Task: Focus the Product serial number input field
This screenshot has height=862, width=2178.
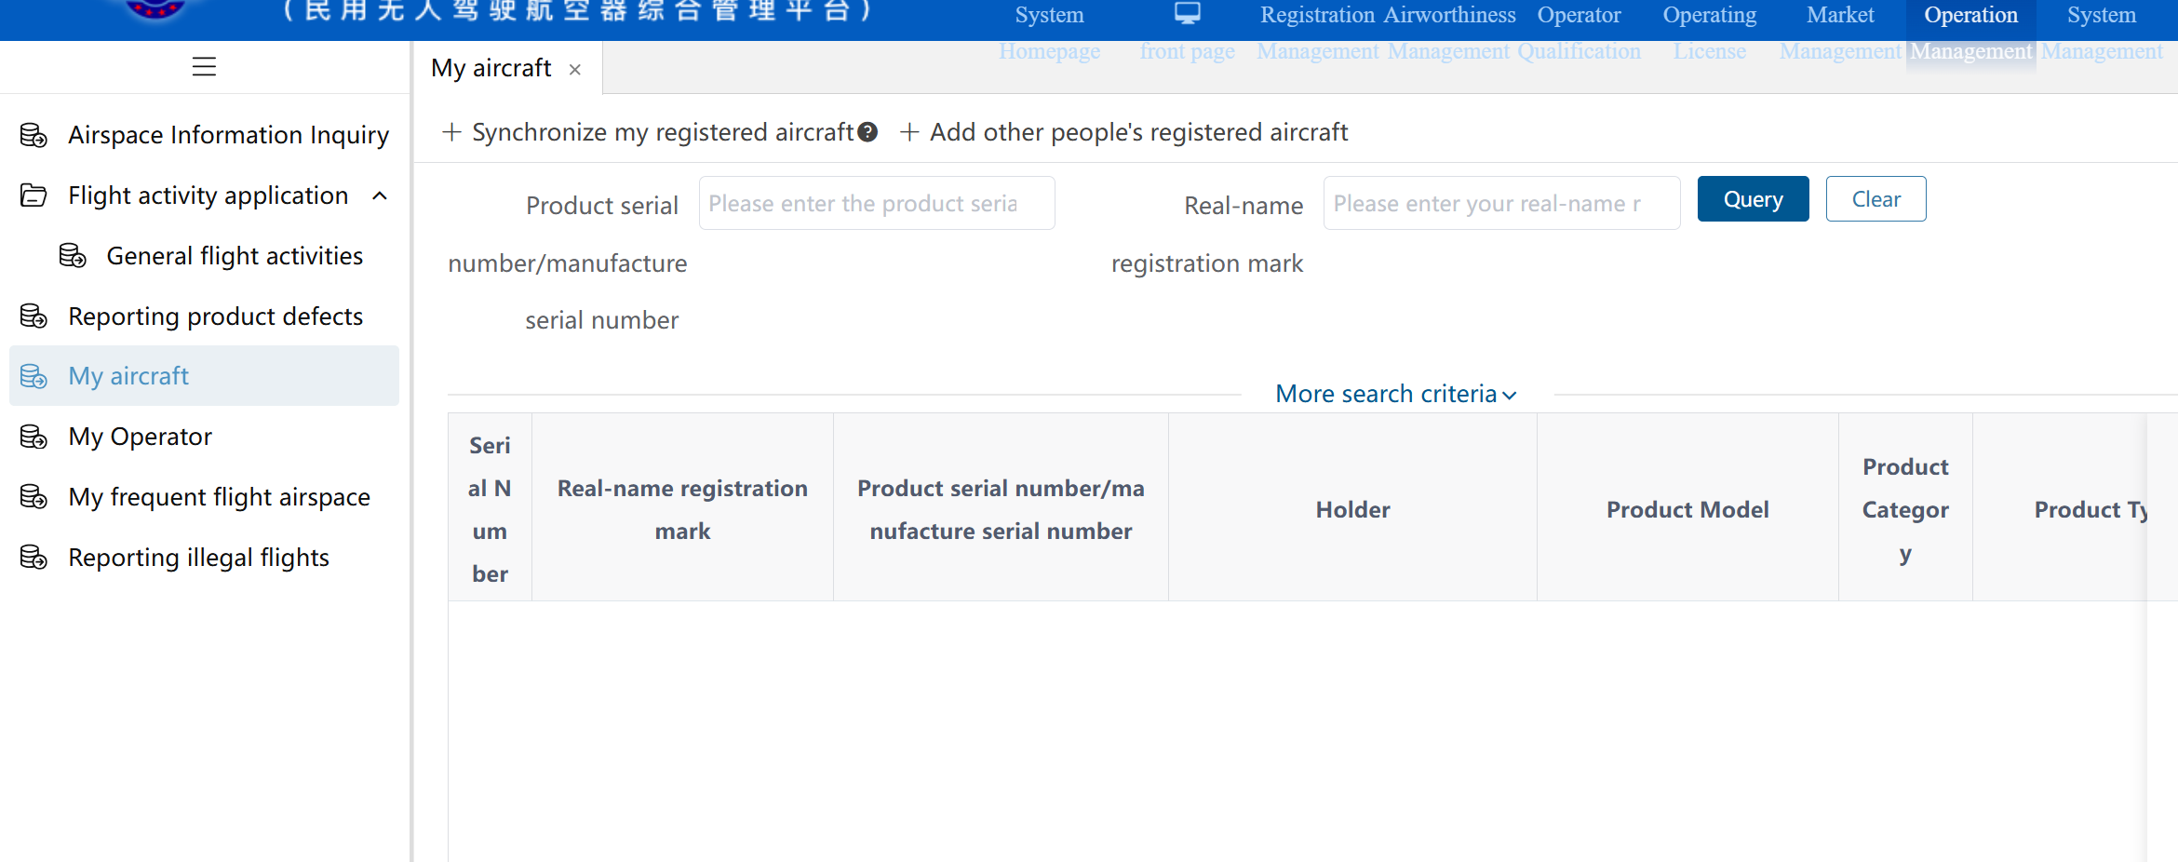Action: pyautogui.click(x=877, y=203)
